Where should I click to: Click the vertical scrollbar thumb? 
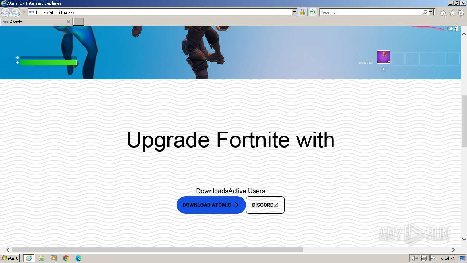464,121
